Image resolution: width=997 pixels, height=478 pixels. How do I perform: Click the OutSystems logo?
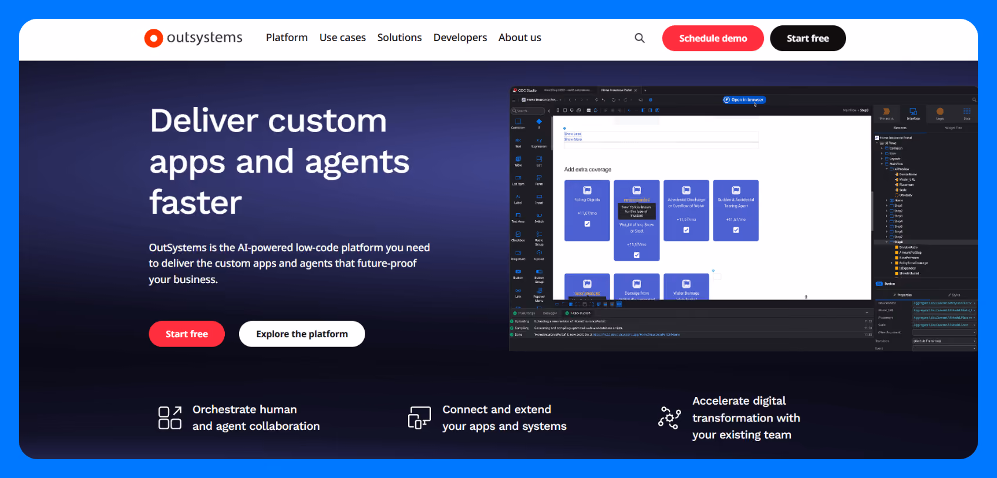point(193,38)
